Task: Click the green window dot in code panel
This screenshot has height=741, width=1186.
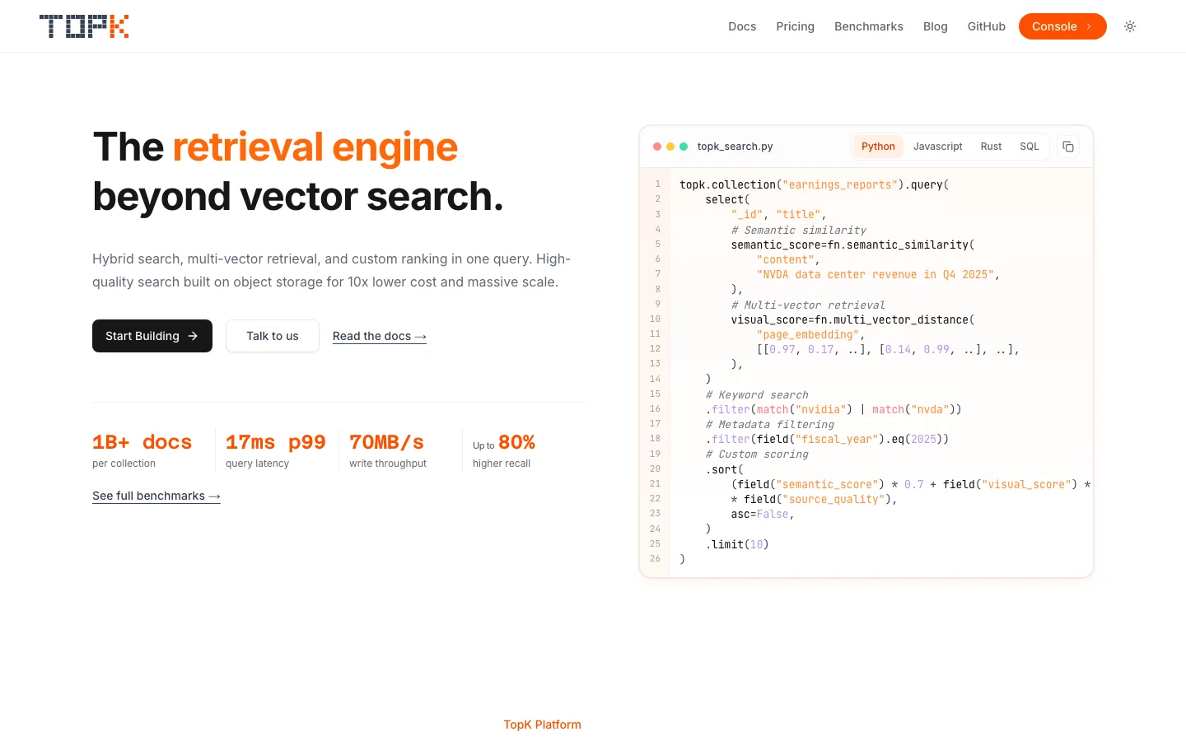Action: point(684,147)
